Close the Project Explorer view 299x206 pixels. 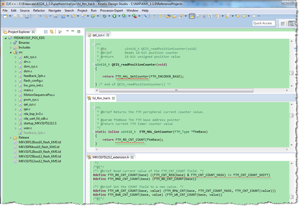coord(33,32)
